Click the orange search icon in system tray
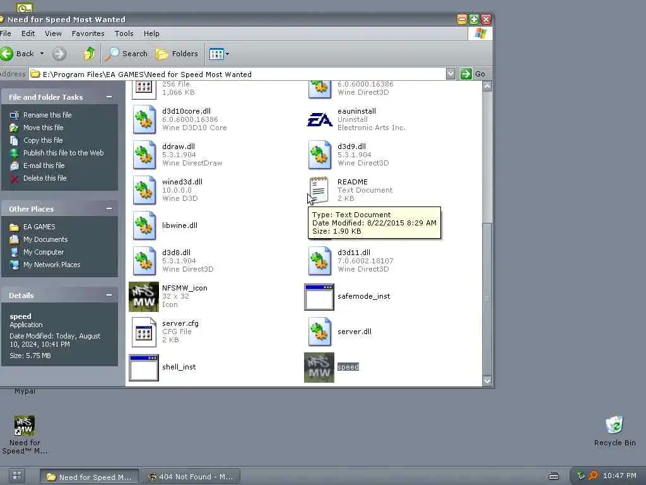This screenshot has width=646, height=485. (593, 476)
